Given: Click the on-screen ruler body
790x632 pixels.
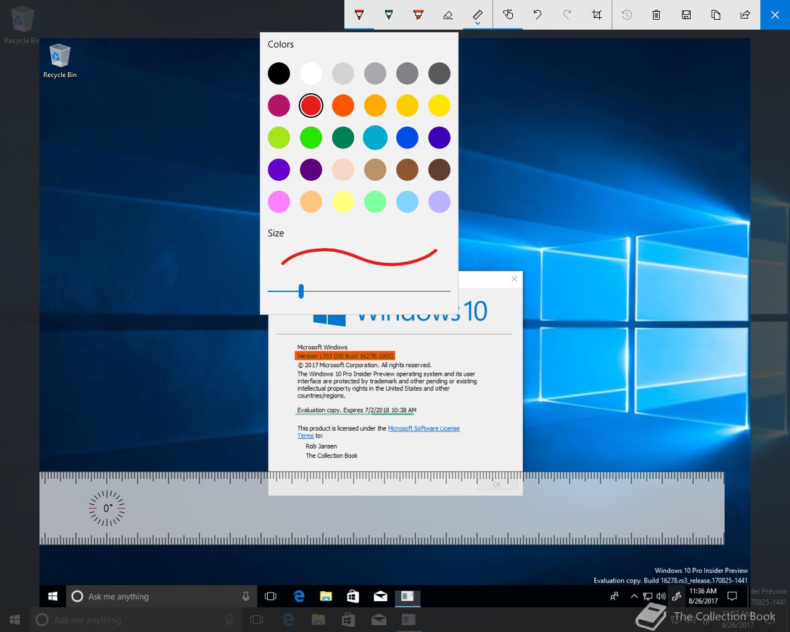Looking at the screenshot, I should click(382, 508).
